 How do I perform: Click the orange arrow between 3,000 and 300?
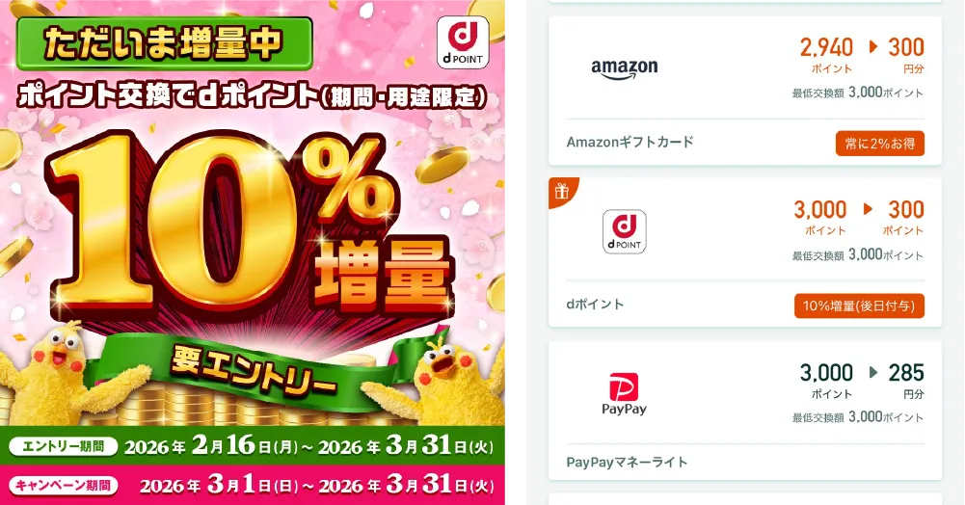868,209
